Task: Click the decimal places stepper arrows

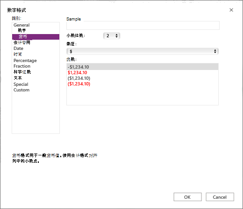Action: [116, 36]
